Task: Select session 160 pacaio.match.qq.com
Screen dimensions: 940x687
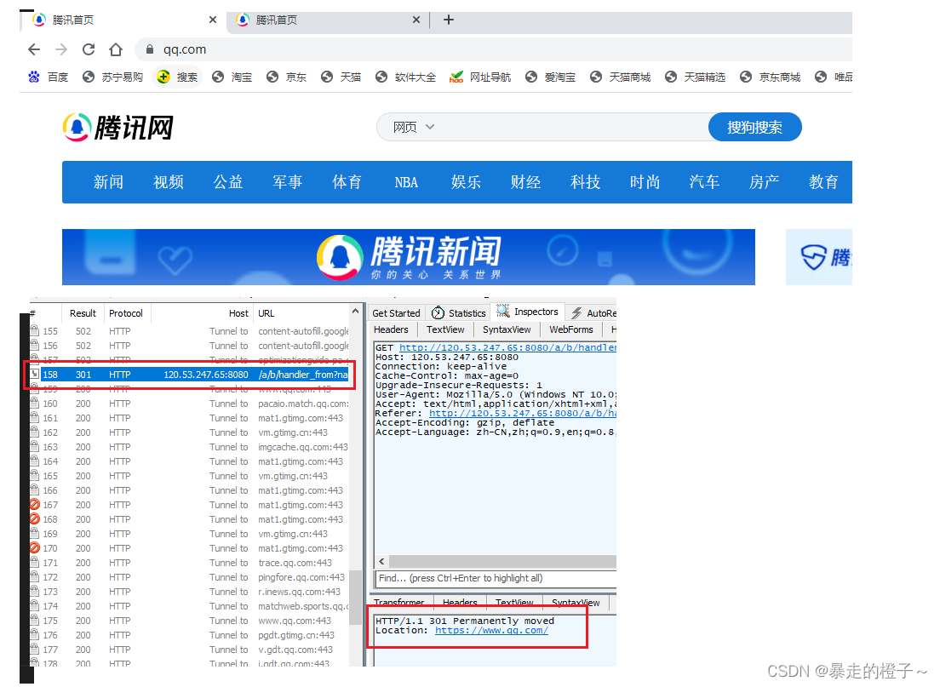Action: click(x=189, y=404)
